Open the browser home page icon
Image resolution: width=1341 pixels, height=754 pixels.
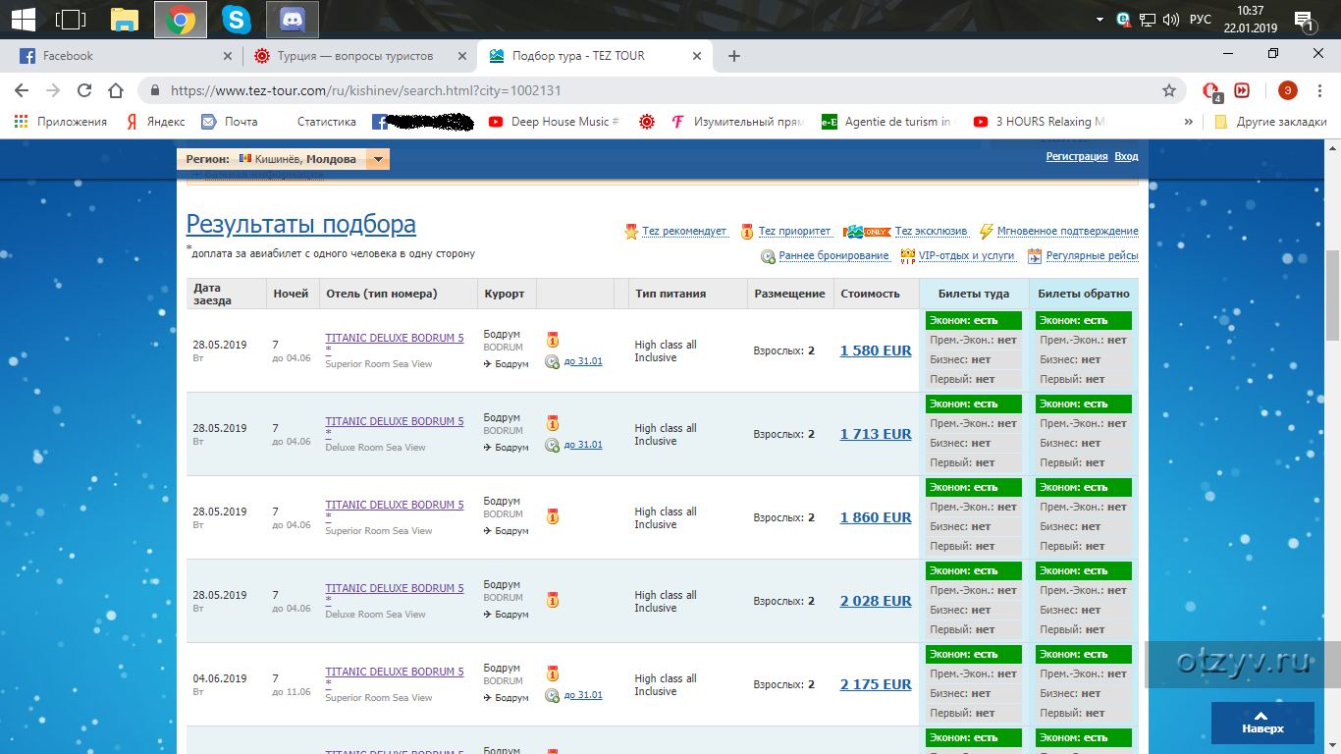[116, 90]
